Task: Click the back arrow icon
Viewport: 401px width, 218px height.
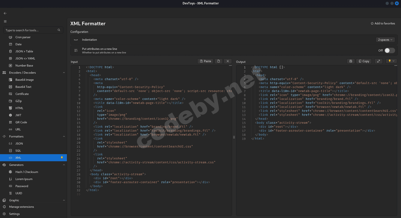Action: pos(5,13)
